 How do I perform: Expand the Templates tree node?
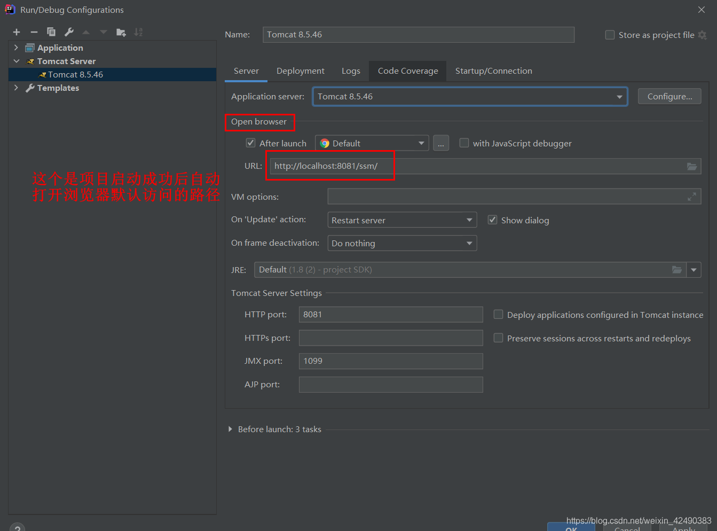click(16, 88)
